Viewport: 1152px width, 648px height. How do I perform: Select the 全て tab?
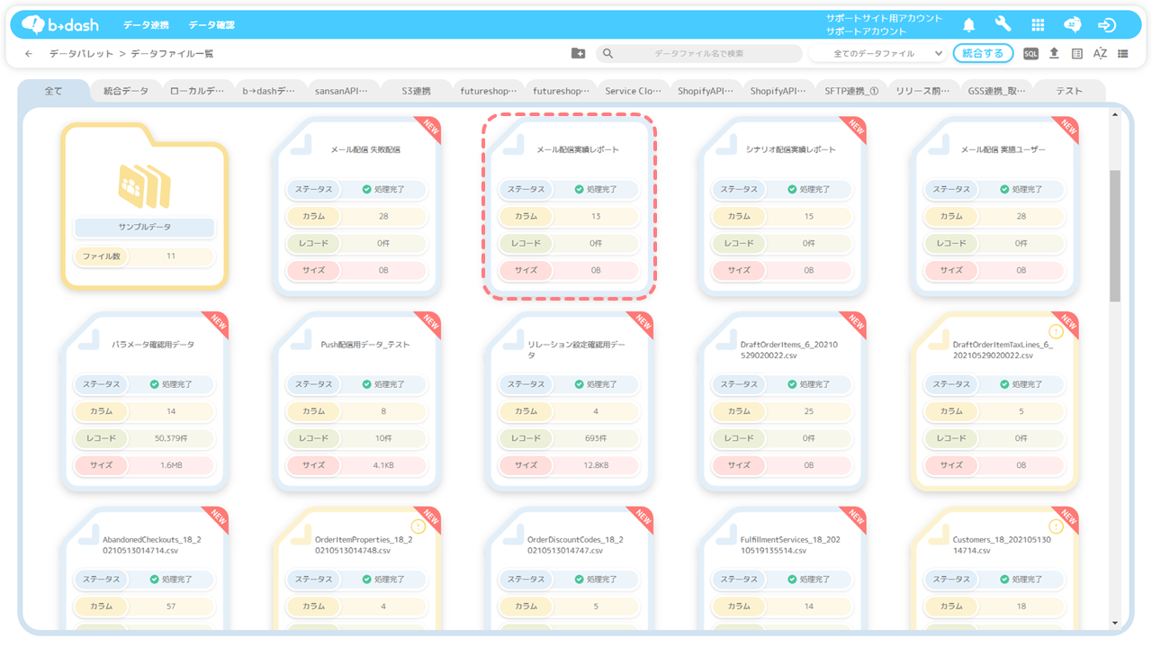(x=54, y=91)
